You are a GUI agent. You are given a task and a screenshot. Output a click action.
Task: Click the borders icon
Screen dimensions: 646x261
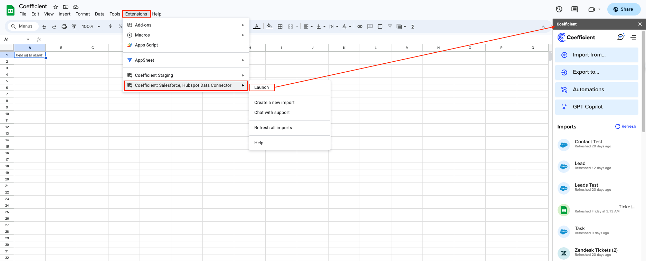tap(280, 27)
